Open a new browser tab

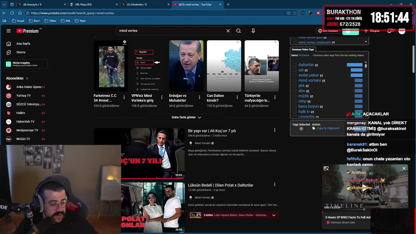tap(228, 5)
